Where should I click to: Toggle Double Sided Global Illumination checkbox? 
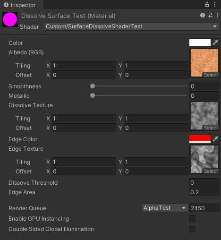coord(192,229)
